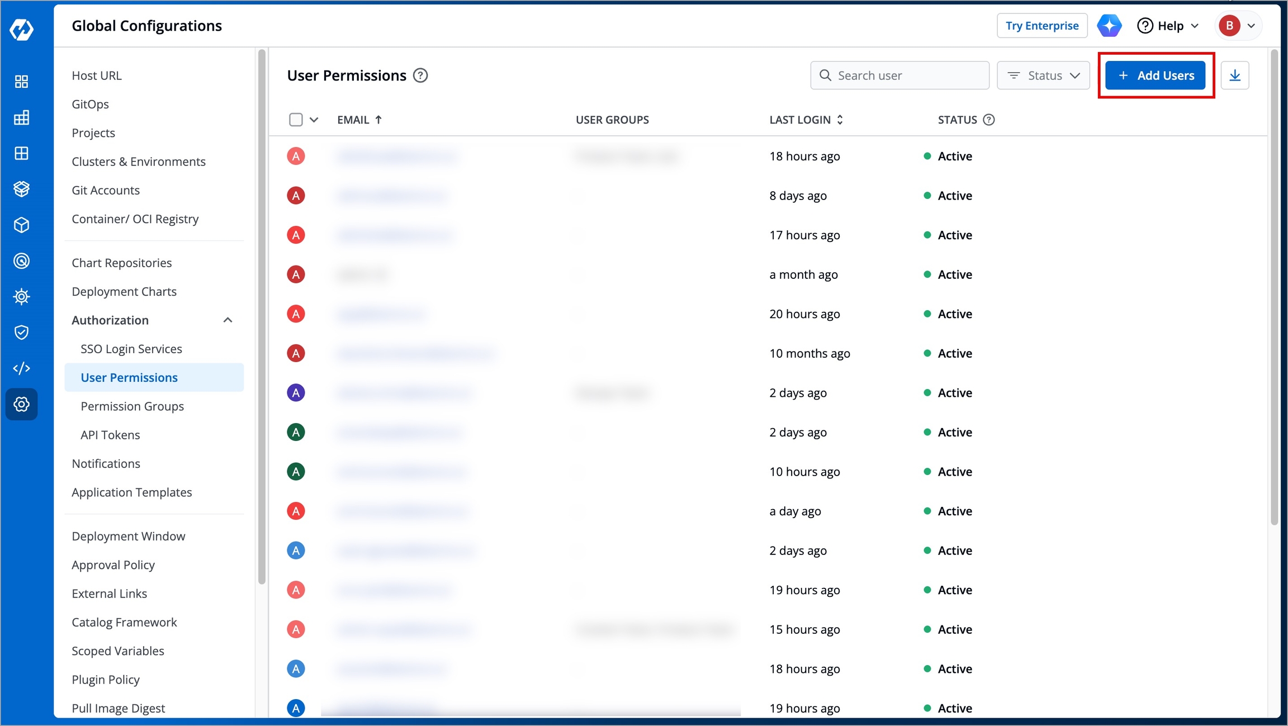Open the Status filter dropdown
The width and height of the screenshot is (1288, 726).
tap(1043, 75)
